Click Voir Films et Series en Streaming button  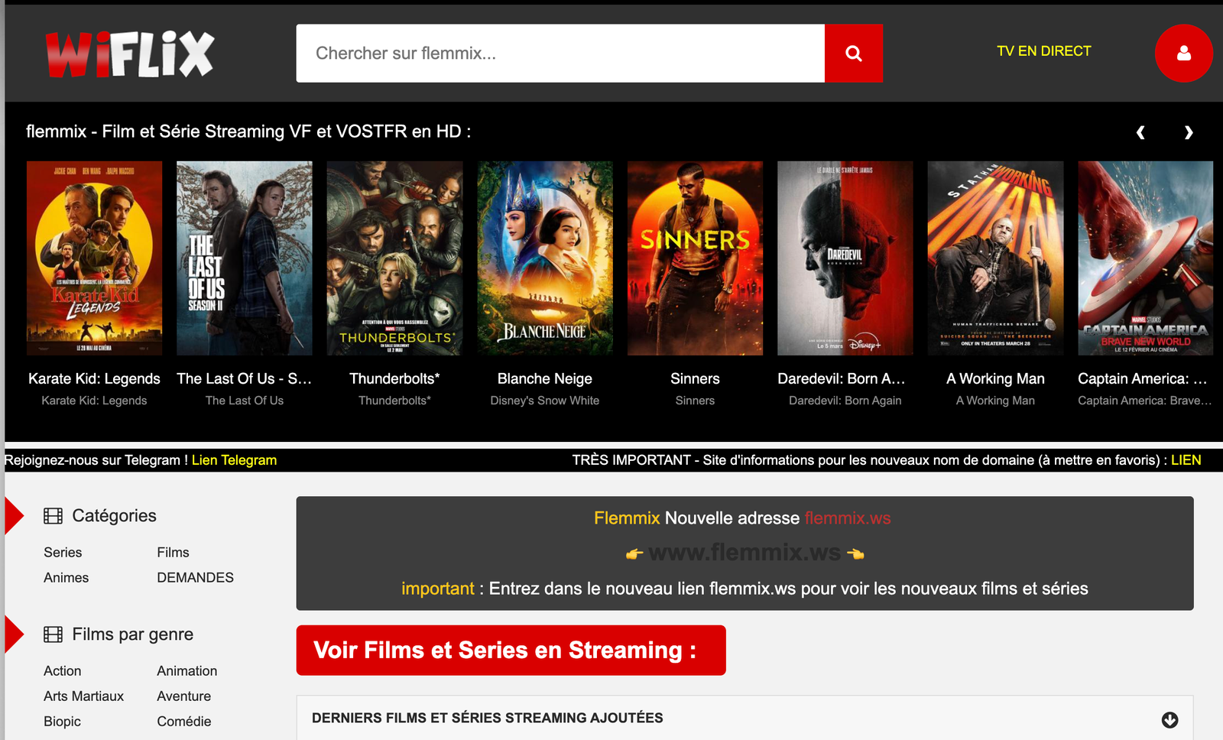click(x=511, y=651)
